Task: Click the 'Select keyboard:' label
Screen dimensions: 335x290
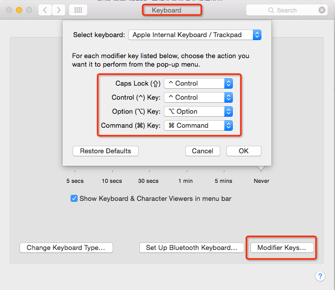Action: click(99, 35)
